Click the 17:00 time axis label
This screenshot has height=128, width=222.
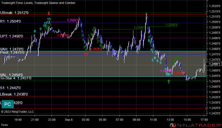(204, 120)
